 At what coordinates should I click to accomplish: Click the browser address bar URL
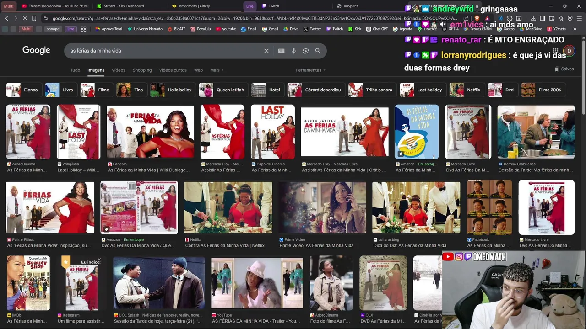pyautogui.click(x=254, y=18)
